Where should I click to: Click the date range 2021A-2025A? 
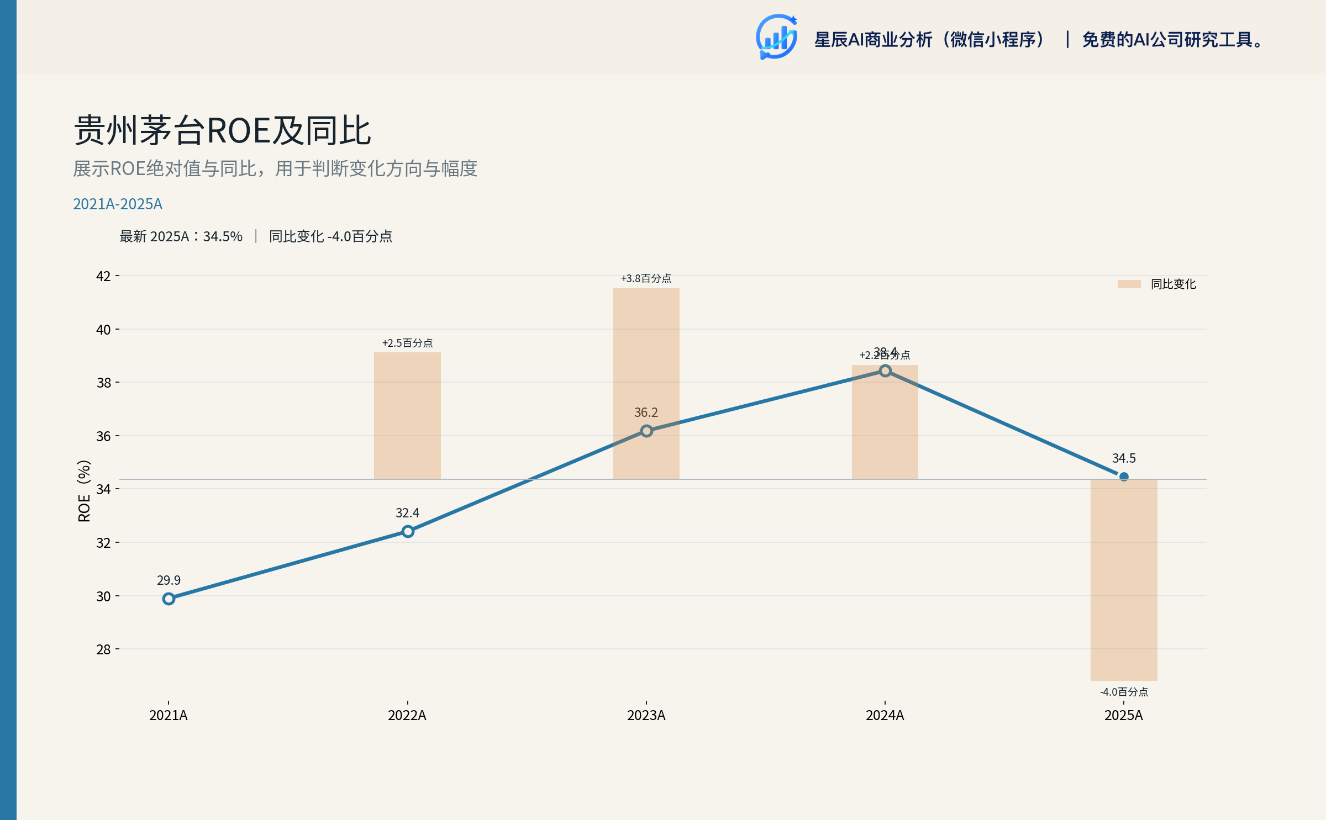point(118,204)
